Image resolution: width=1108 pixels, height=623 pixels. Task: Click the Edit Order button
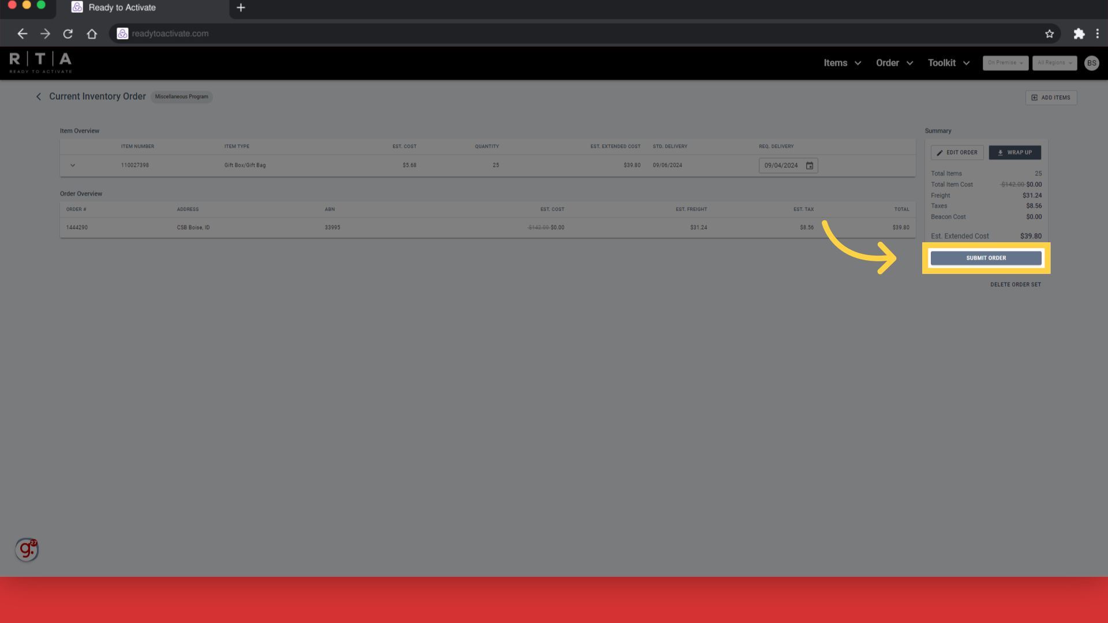point(957,153)
